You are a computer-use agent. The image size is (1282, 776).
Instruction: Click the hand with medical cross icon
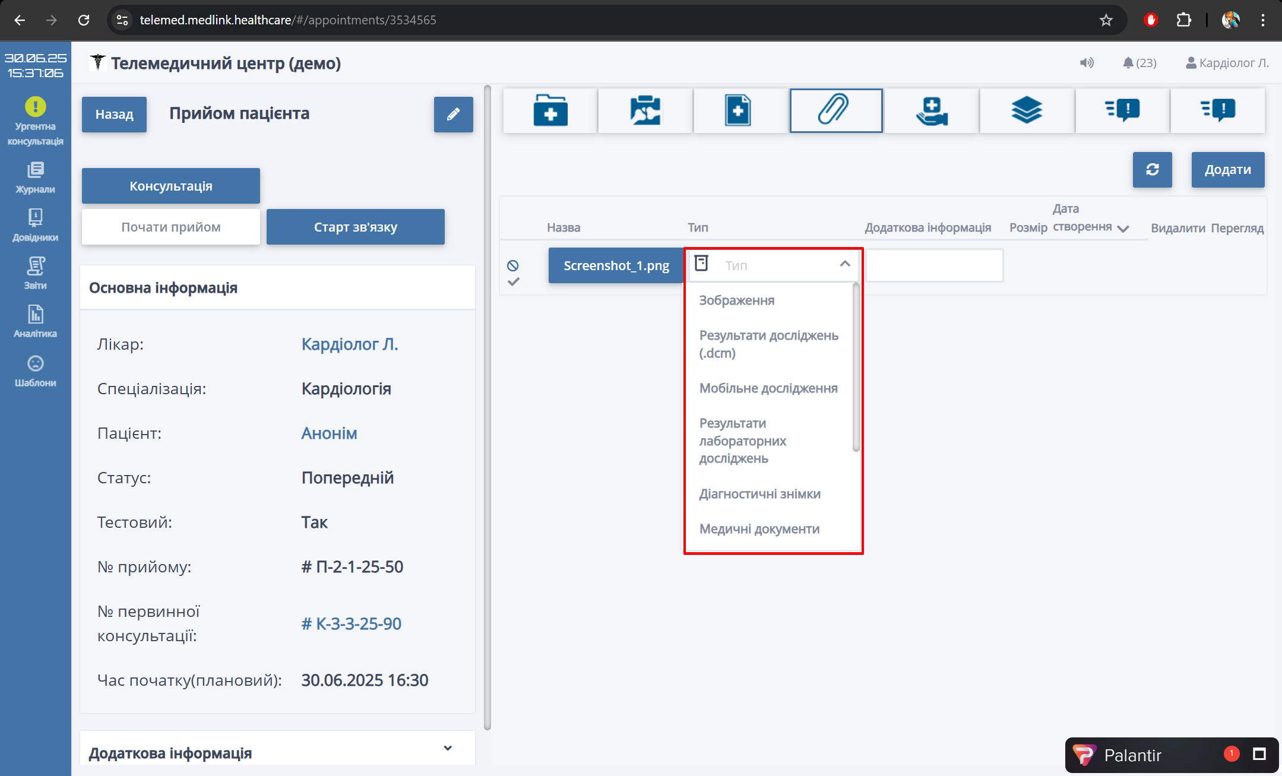click(x=931, y=110)
